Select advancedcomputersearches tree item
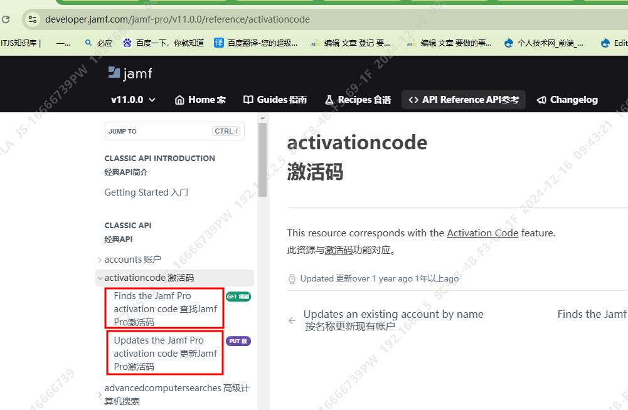This screenshot has width=628, height=410. pos(177,394)
